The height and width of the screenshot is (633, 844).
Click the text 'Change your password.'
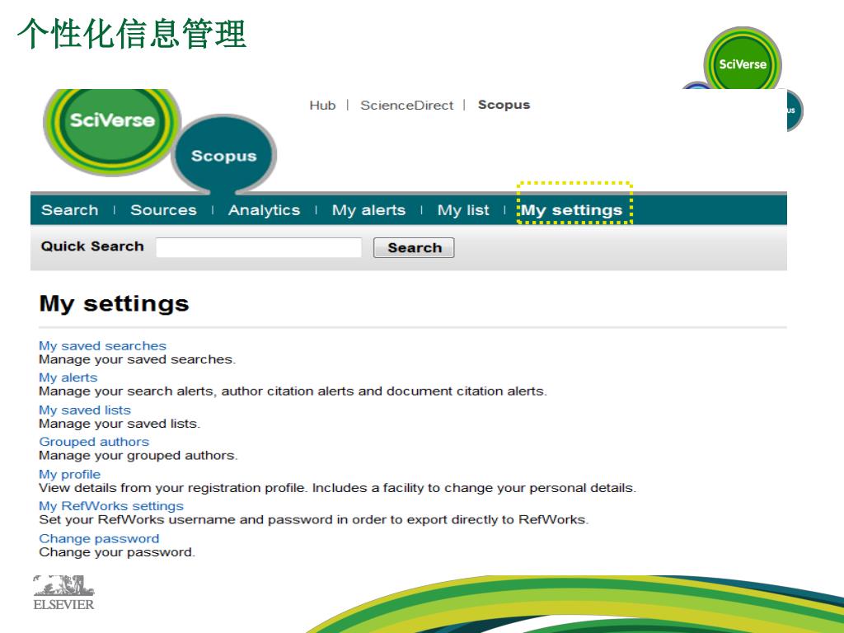point(117,552)
